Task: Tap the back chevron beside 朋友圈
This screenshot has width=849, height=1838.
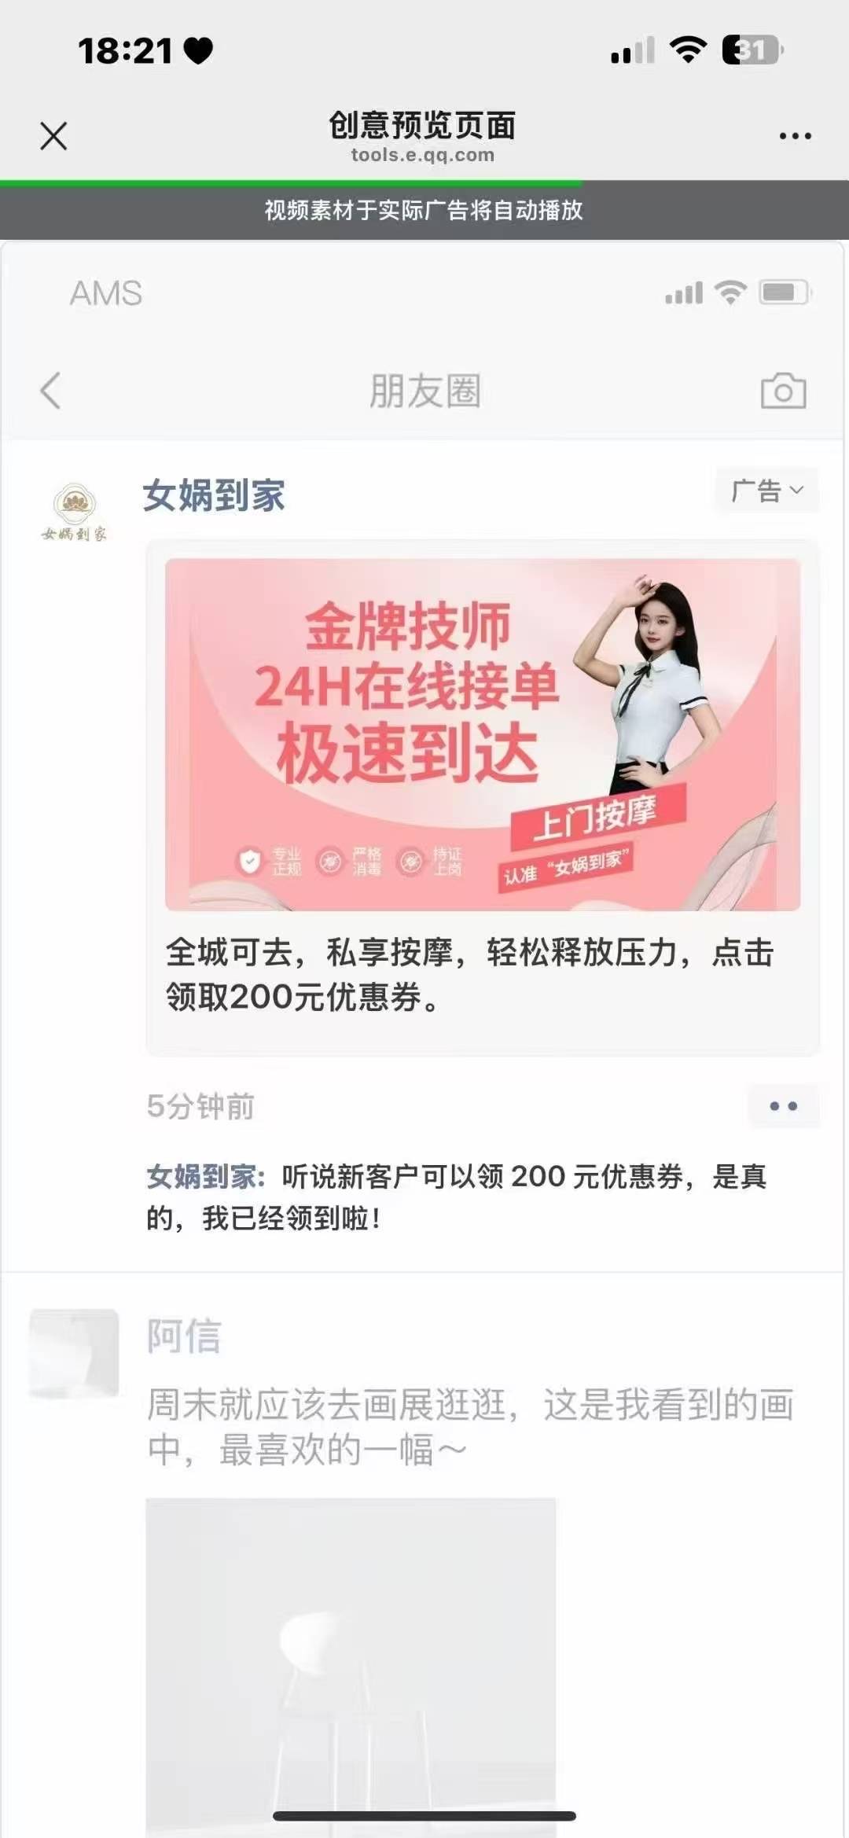Action: coord(50,391)
